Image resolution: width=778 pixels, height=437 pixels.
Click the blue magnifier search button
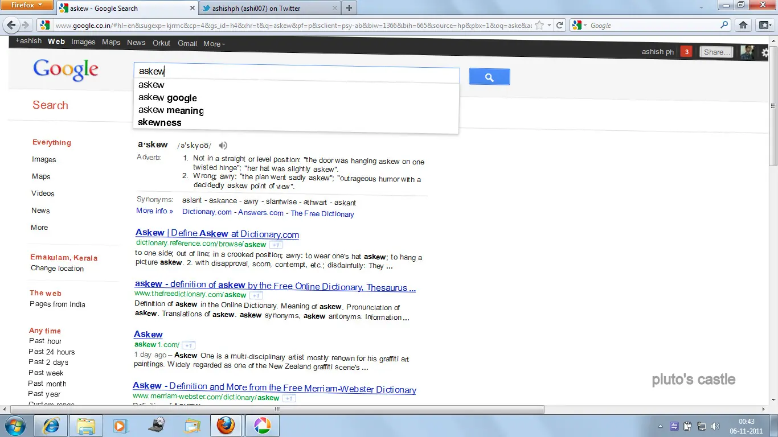[489, 77]
